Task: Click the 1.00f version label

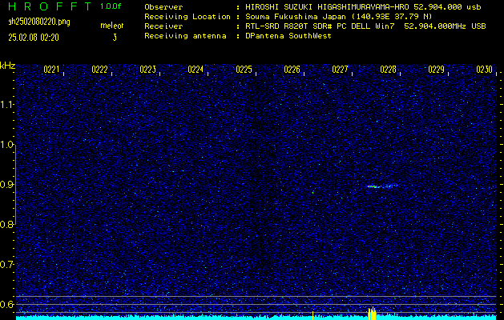Action: (111, 6)
